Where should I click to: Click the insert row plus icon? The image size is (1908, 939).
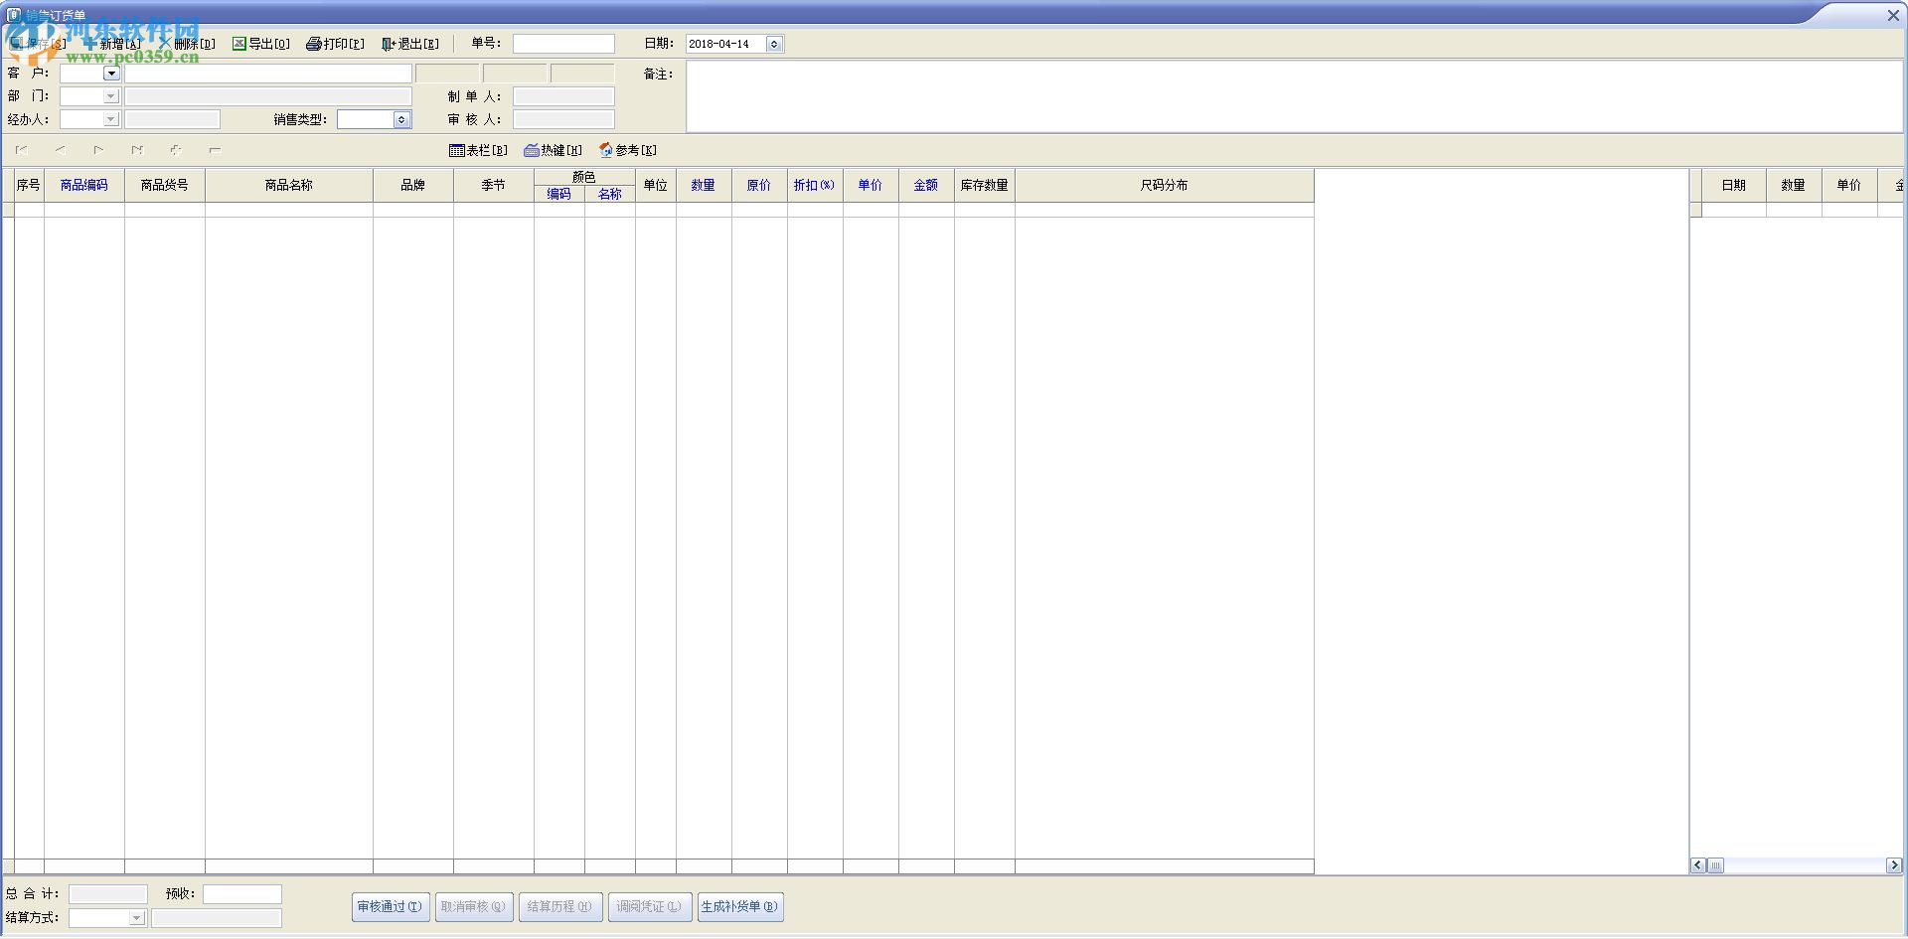pos(176,150)
